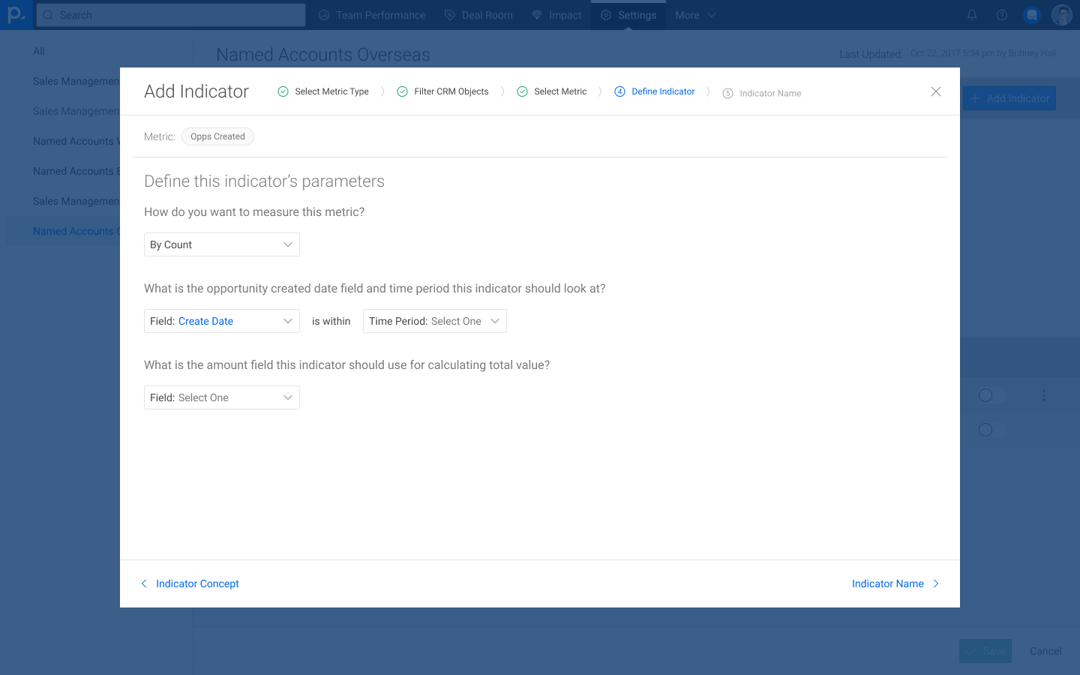Open the chat messages icon
Screen dimensions: 1080x675
[x=1032, y=15]
